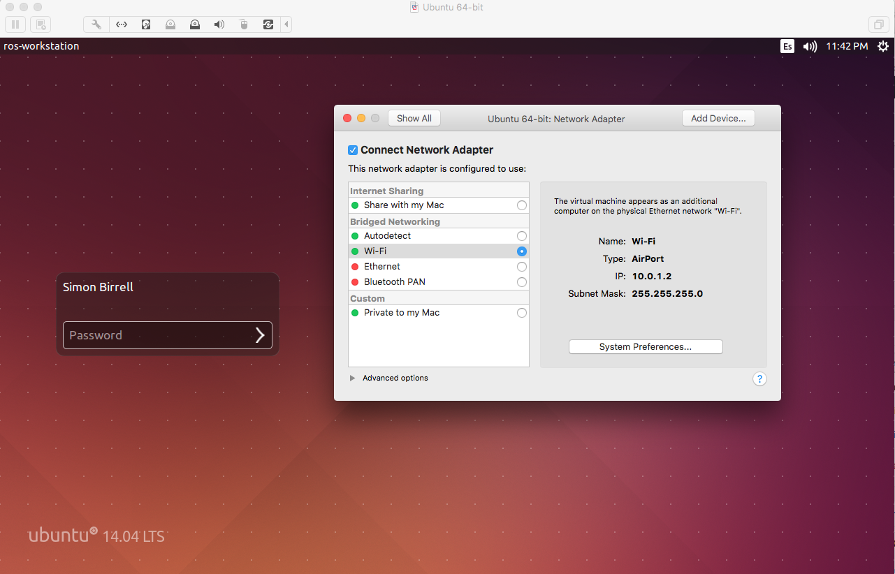895x574 pixels.
Task: Click the sharing/sync toolbar icon
Action: click(268, 24)
